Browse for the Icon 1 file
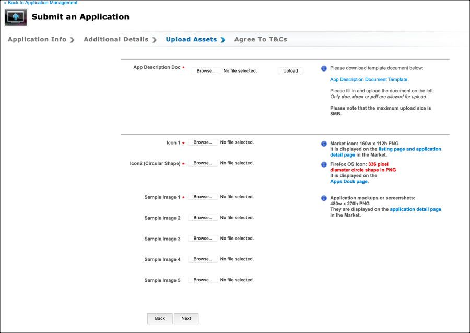Screen dimensions: 470x333 [203, 142]
